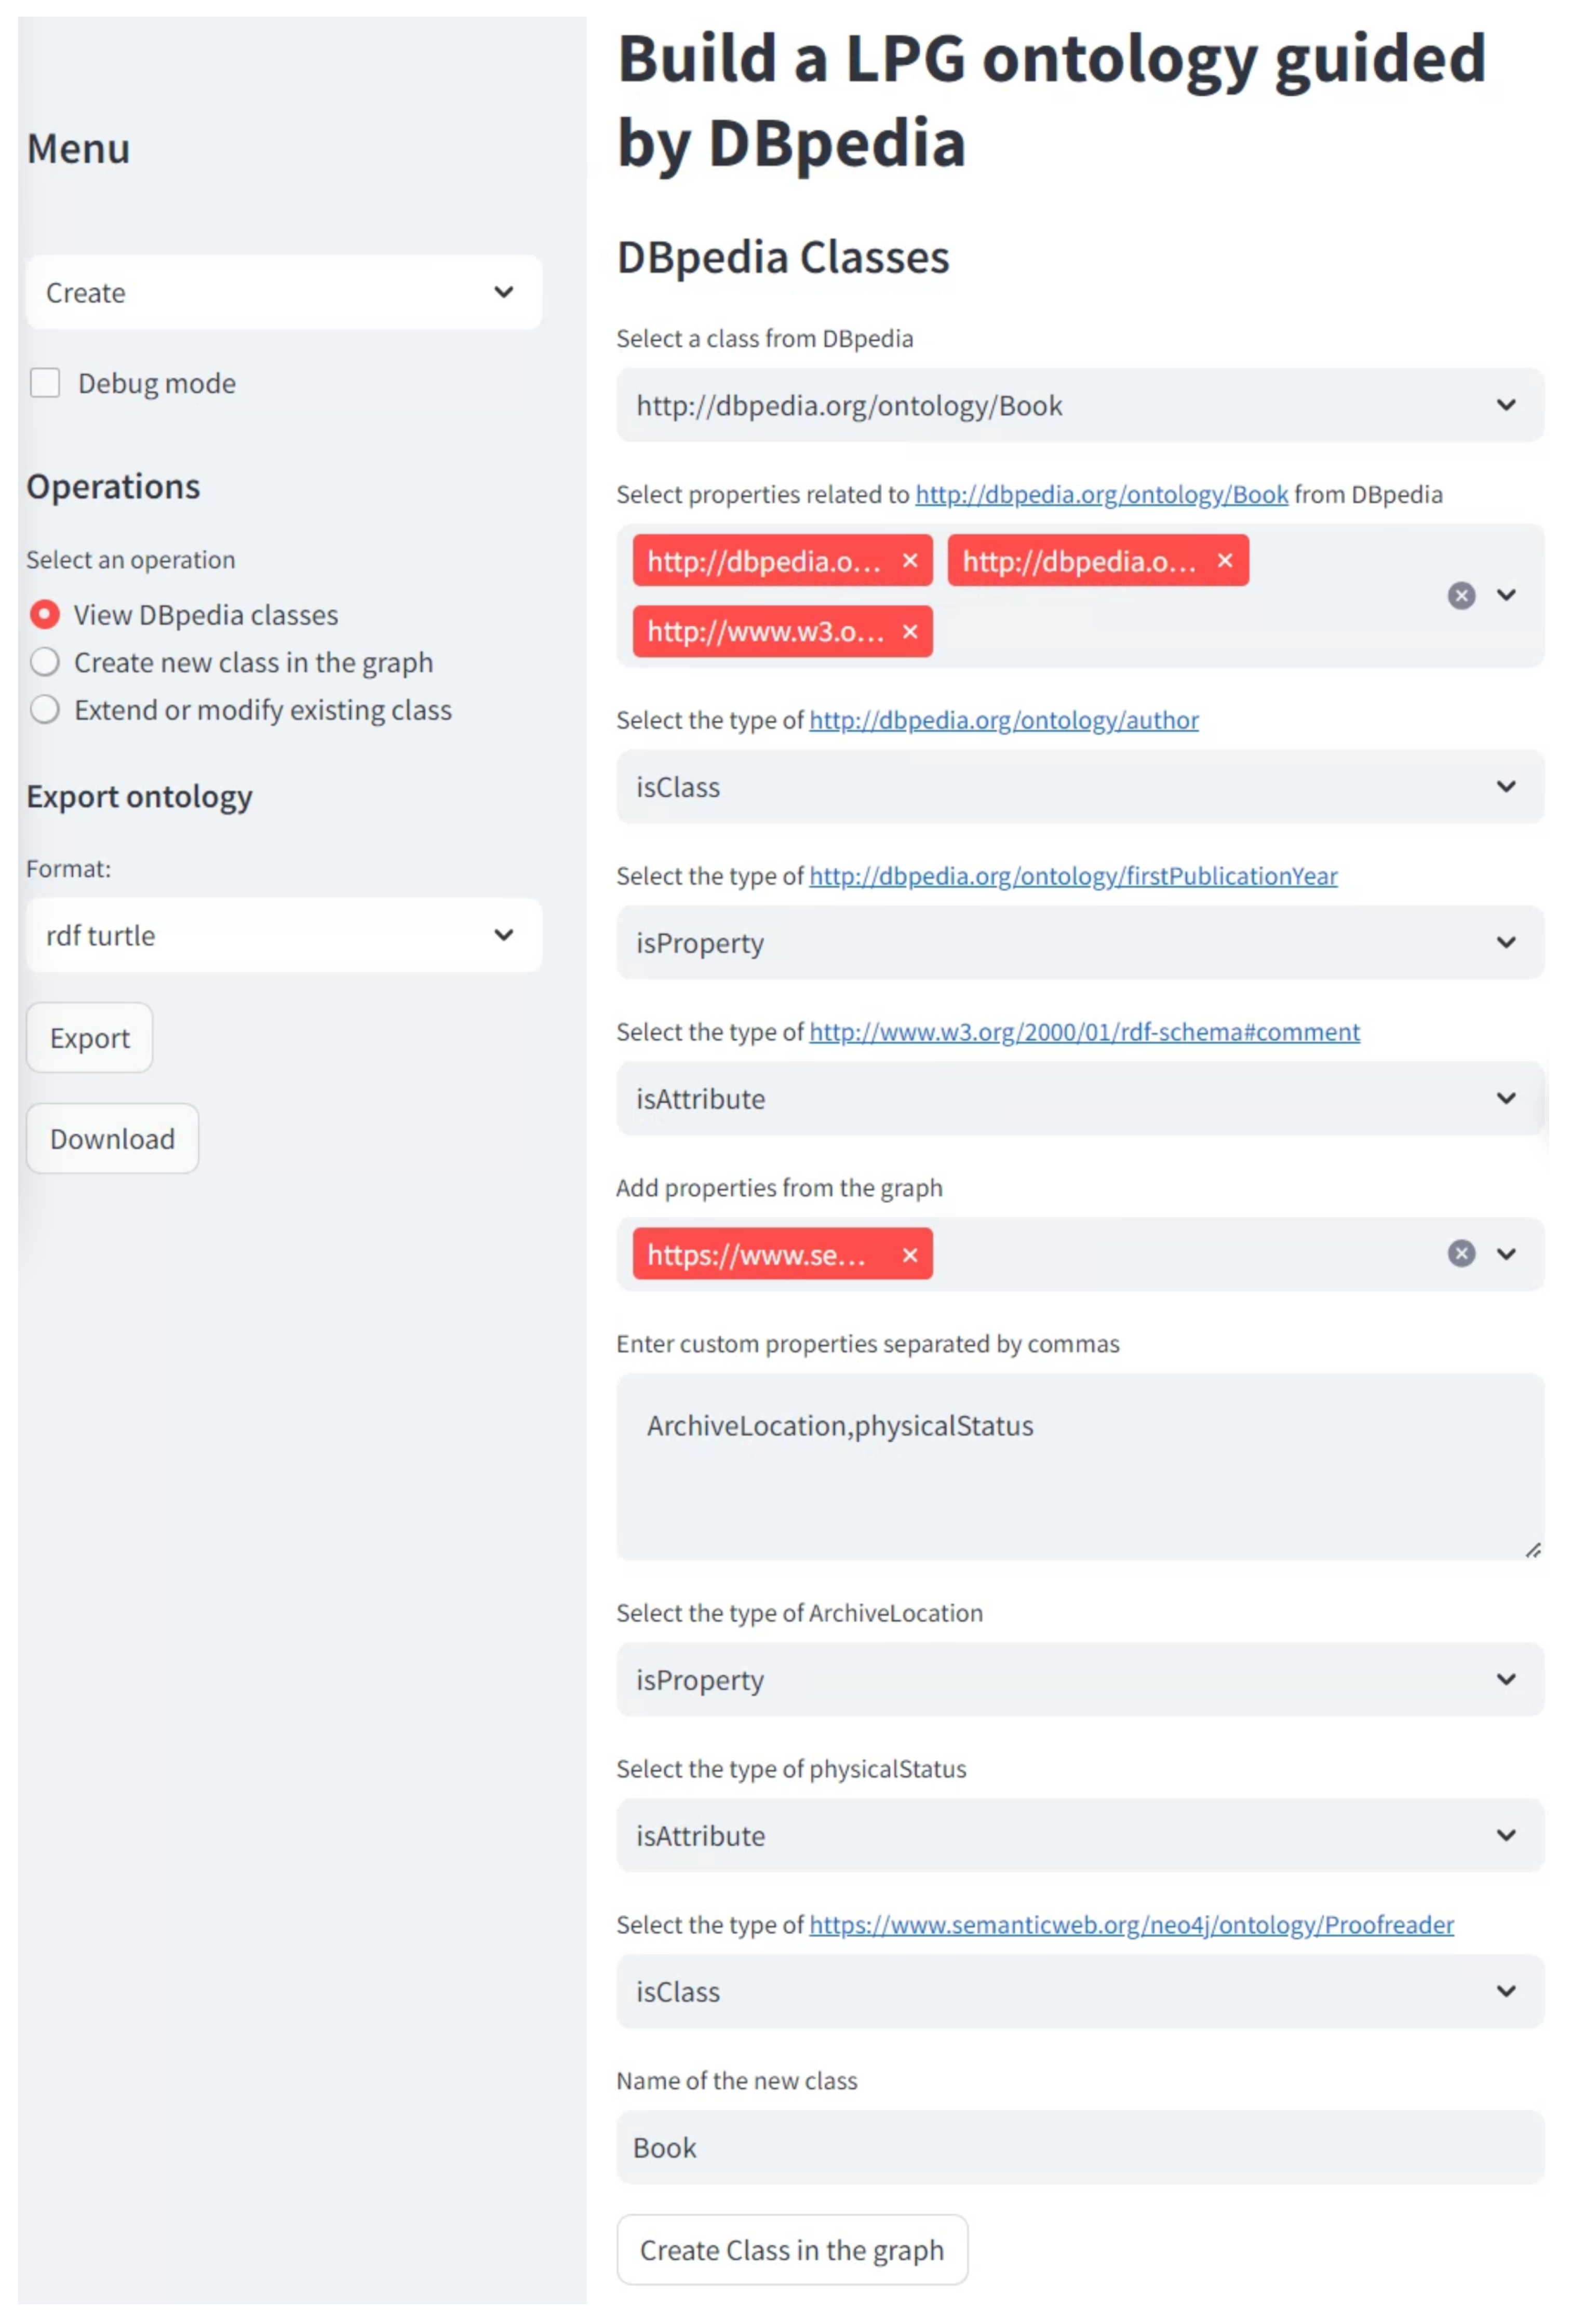Expand the graph properties multiselect arrow
The width and height of the screenshot is (1570, 2324).
pos(1506,1254)
